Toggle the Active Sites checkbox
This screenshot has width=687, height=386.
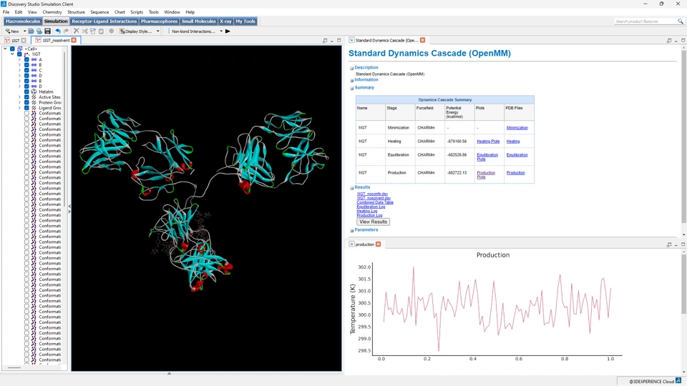click(26, 97)
